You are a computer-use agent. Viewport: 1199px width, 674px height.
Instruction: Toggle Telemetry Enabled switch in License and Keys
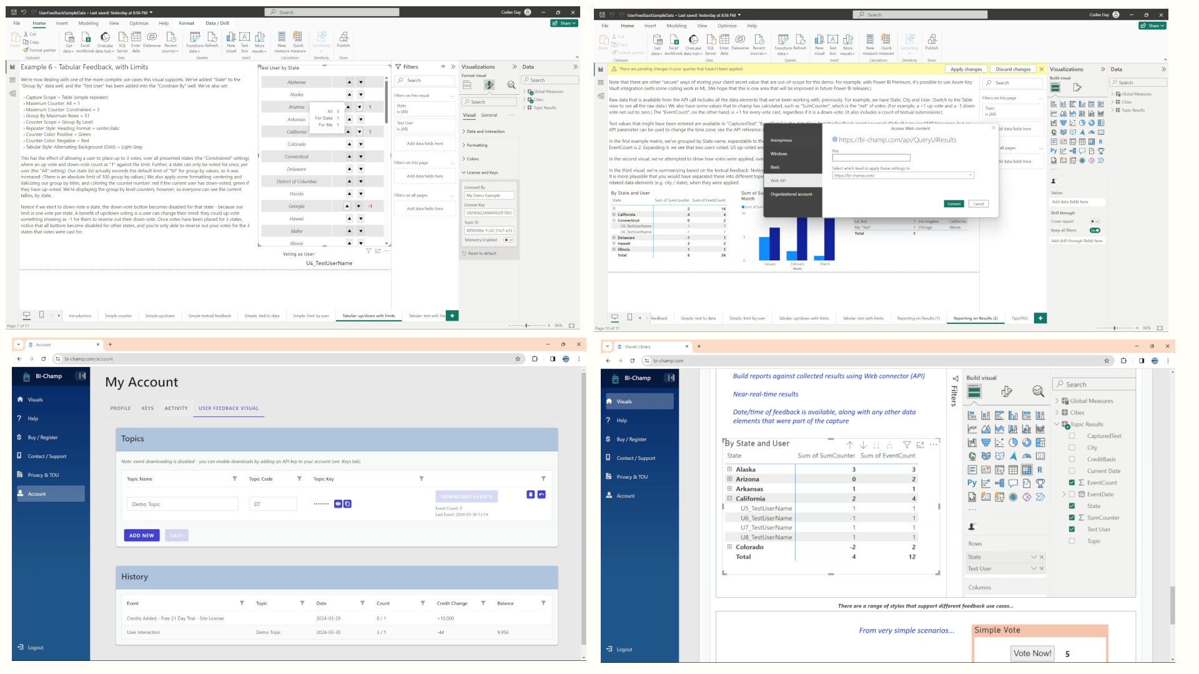click(509, 240)
